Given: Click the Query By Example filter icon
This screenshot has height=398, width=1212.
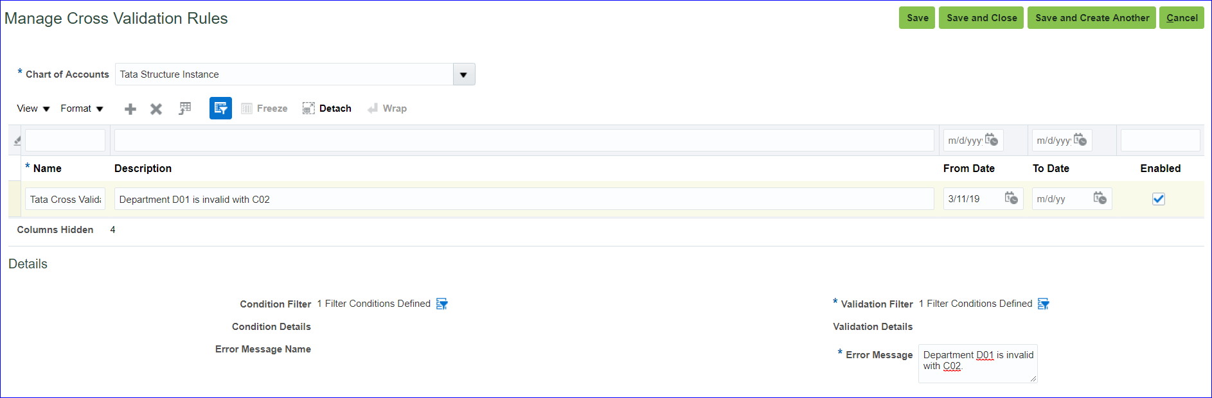Looking at the screenshot, I should tap(220, 108).
